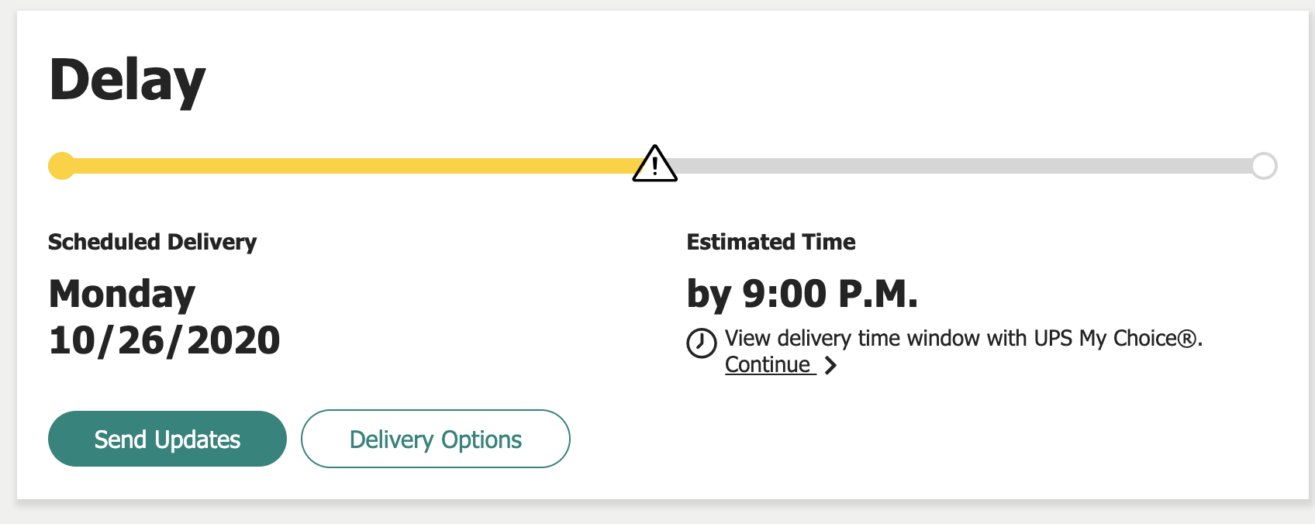Select the 10/26/2020 delivery date
This screenshot has width=1315, height=524.
[164, 340]
